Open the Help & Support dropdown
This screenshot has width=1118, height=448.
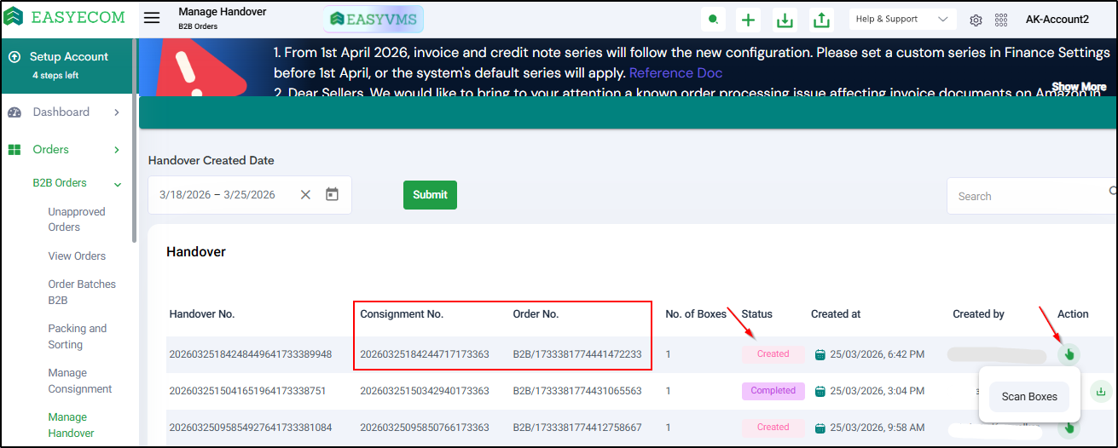tap(901, 19)
